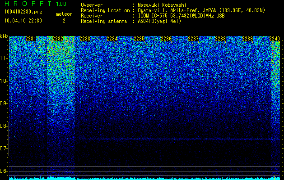
Task: Click the ICOM IC-575 receiver text
Action: (x=181, y=16)
